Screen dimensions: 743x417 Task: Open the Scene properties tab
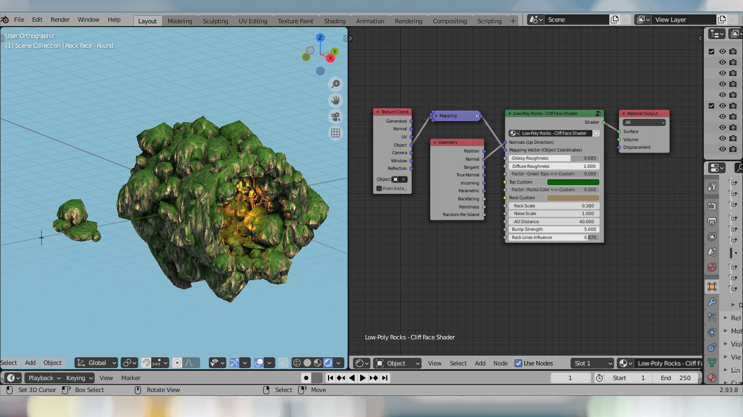pos(712,252)
